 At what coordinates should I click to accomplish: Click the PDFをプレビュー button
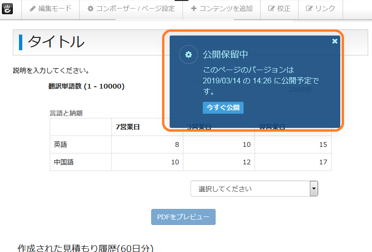pos(183,217)
